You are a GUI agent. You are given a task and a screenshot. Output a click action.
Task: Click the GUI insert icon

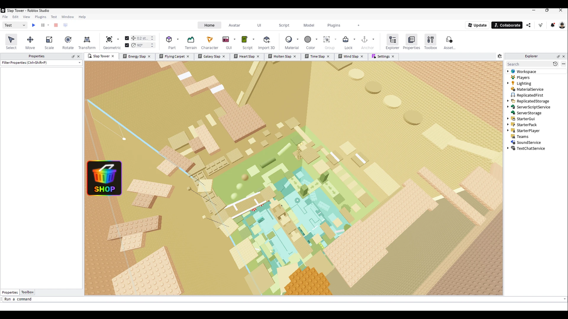pos(226,40)
